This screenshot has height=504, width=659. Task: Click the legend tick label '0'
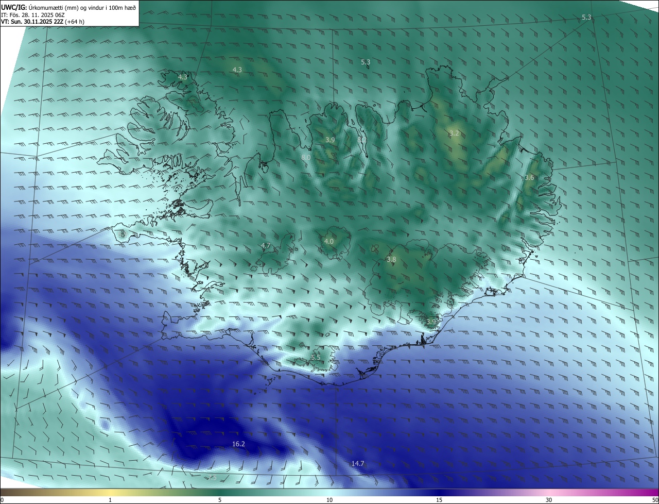coord(2,500)
